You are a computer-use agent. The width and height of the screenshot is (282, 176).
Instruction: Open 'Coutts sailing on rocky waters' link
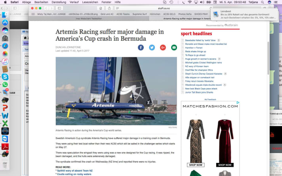coord(74,174)
